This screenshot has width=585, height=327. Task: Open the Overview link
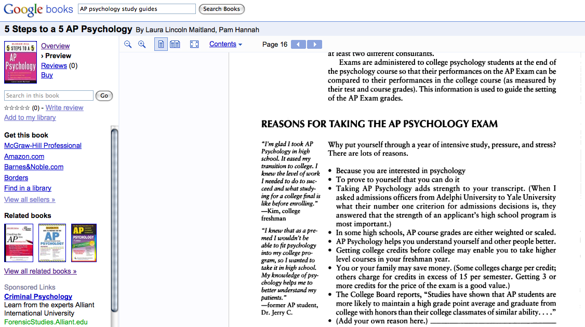coord(55,46)
